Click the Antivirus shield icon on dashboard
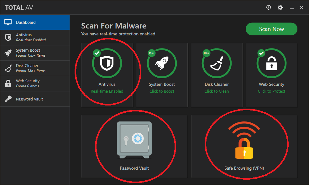Image resolution: width=309 pixels, height=185 pixels. 107,63
